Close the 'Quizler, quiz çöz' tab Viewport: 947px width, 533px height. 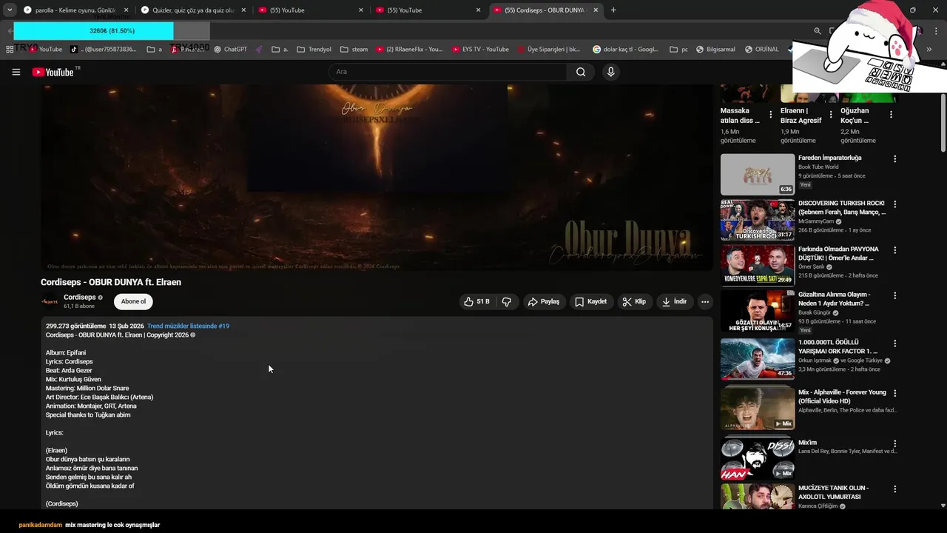tap(243, 10)
